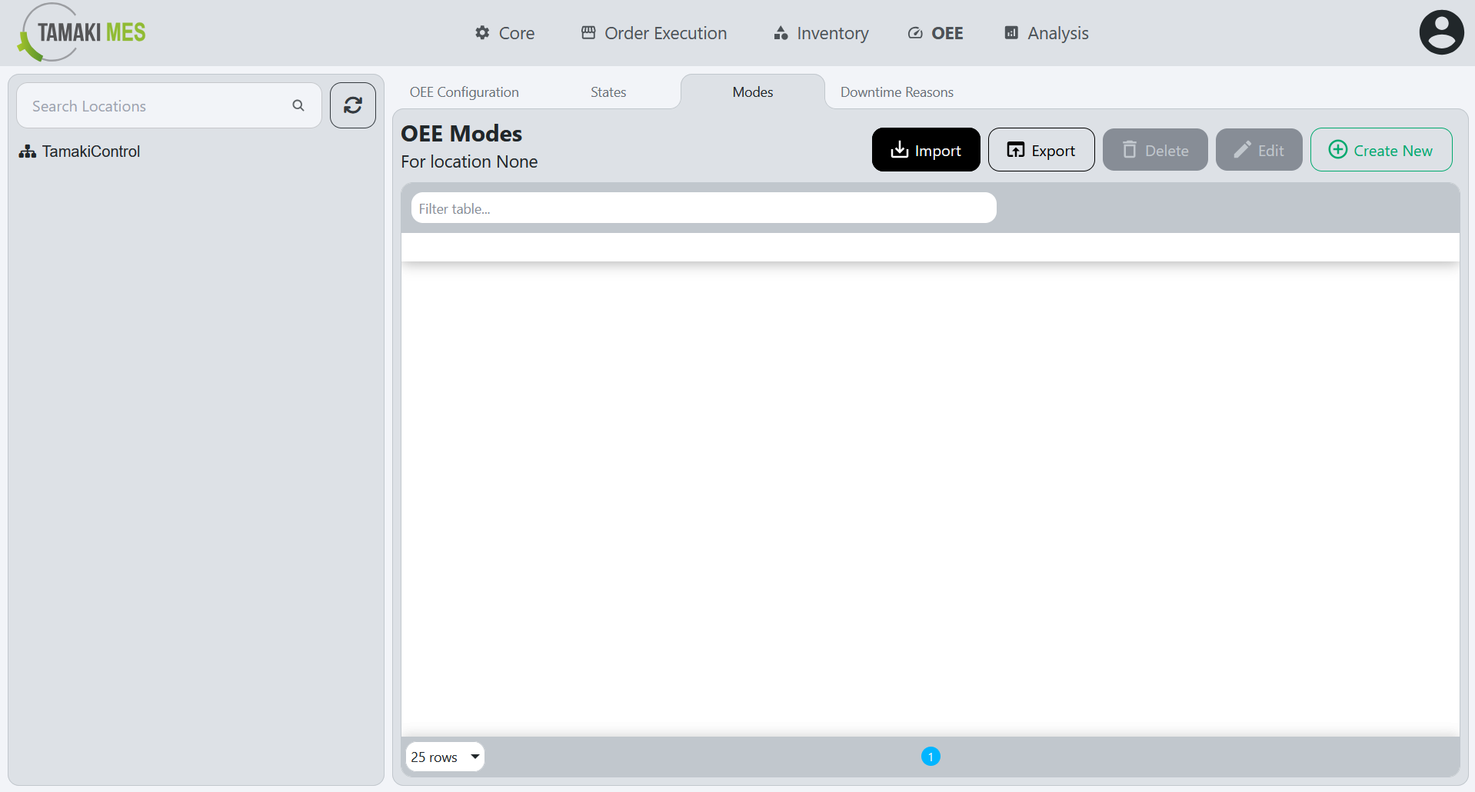Click the Order Execution factory icon

tap(588, 33)
